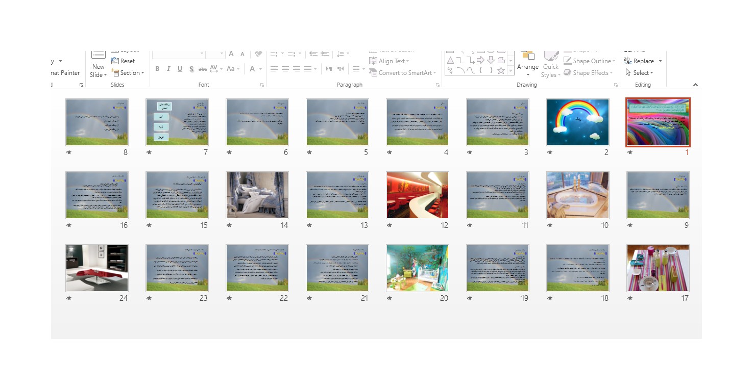753x390 pixels.
Task: Open the Font dialog launcher
Action: click(x=262, y=85)
